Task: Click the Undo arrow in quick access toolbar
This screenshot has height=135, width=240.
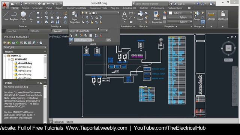Action: (26, 4)
